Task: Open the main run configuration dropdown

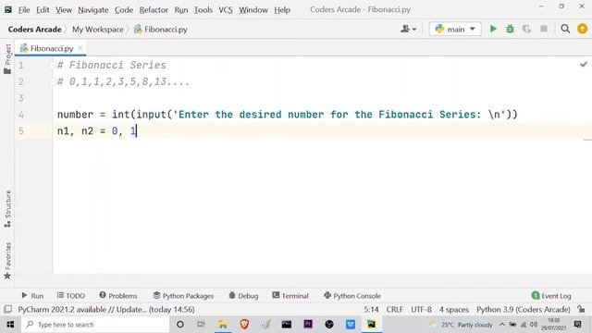Action: [455, 29]
